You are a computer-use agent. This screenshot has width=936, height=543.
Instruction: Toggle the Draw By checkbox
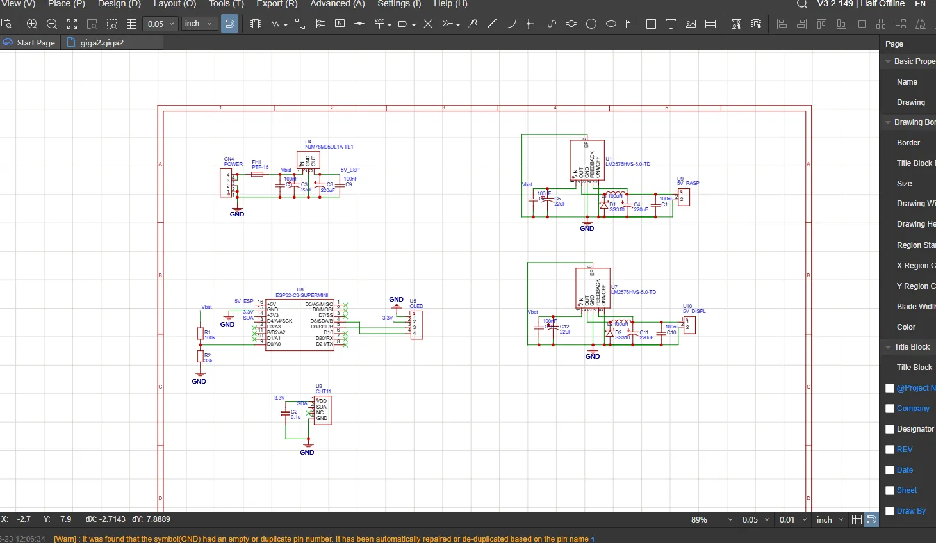pos(890,511)
